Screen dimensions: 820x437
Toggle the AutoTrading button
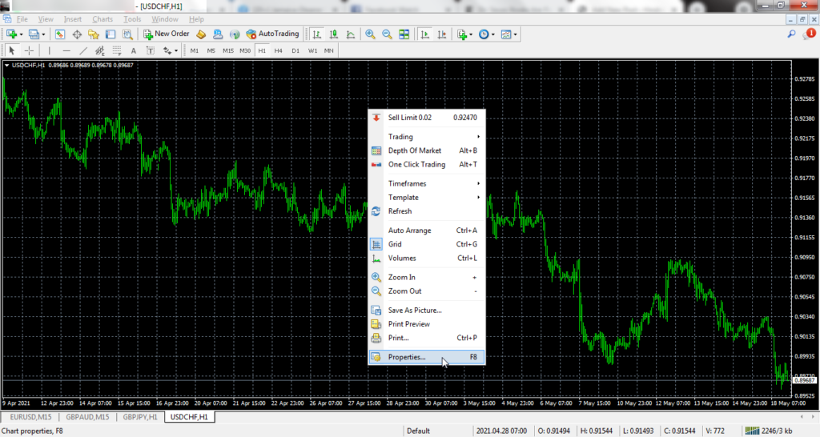tap(272, 34)
